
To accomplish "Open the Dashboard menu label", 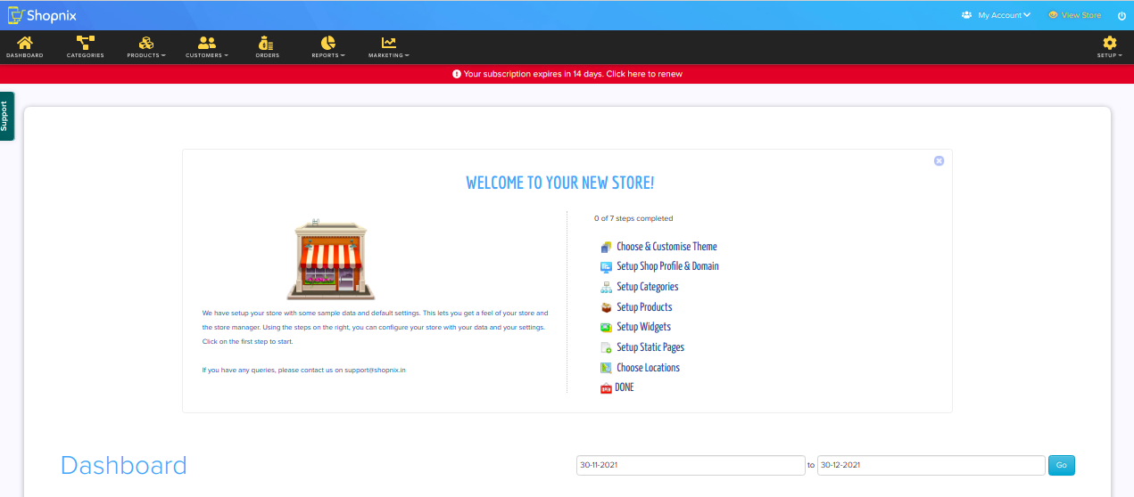I will tap(25, 55).
